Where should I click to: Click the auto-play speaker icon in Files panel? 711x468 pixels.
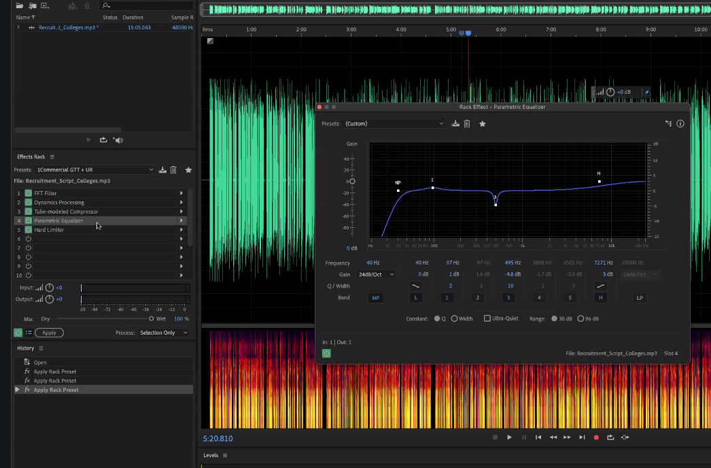click(x=118, y=140)
